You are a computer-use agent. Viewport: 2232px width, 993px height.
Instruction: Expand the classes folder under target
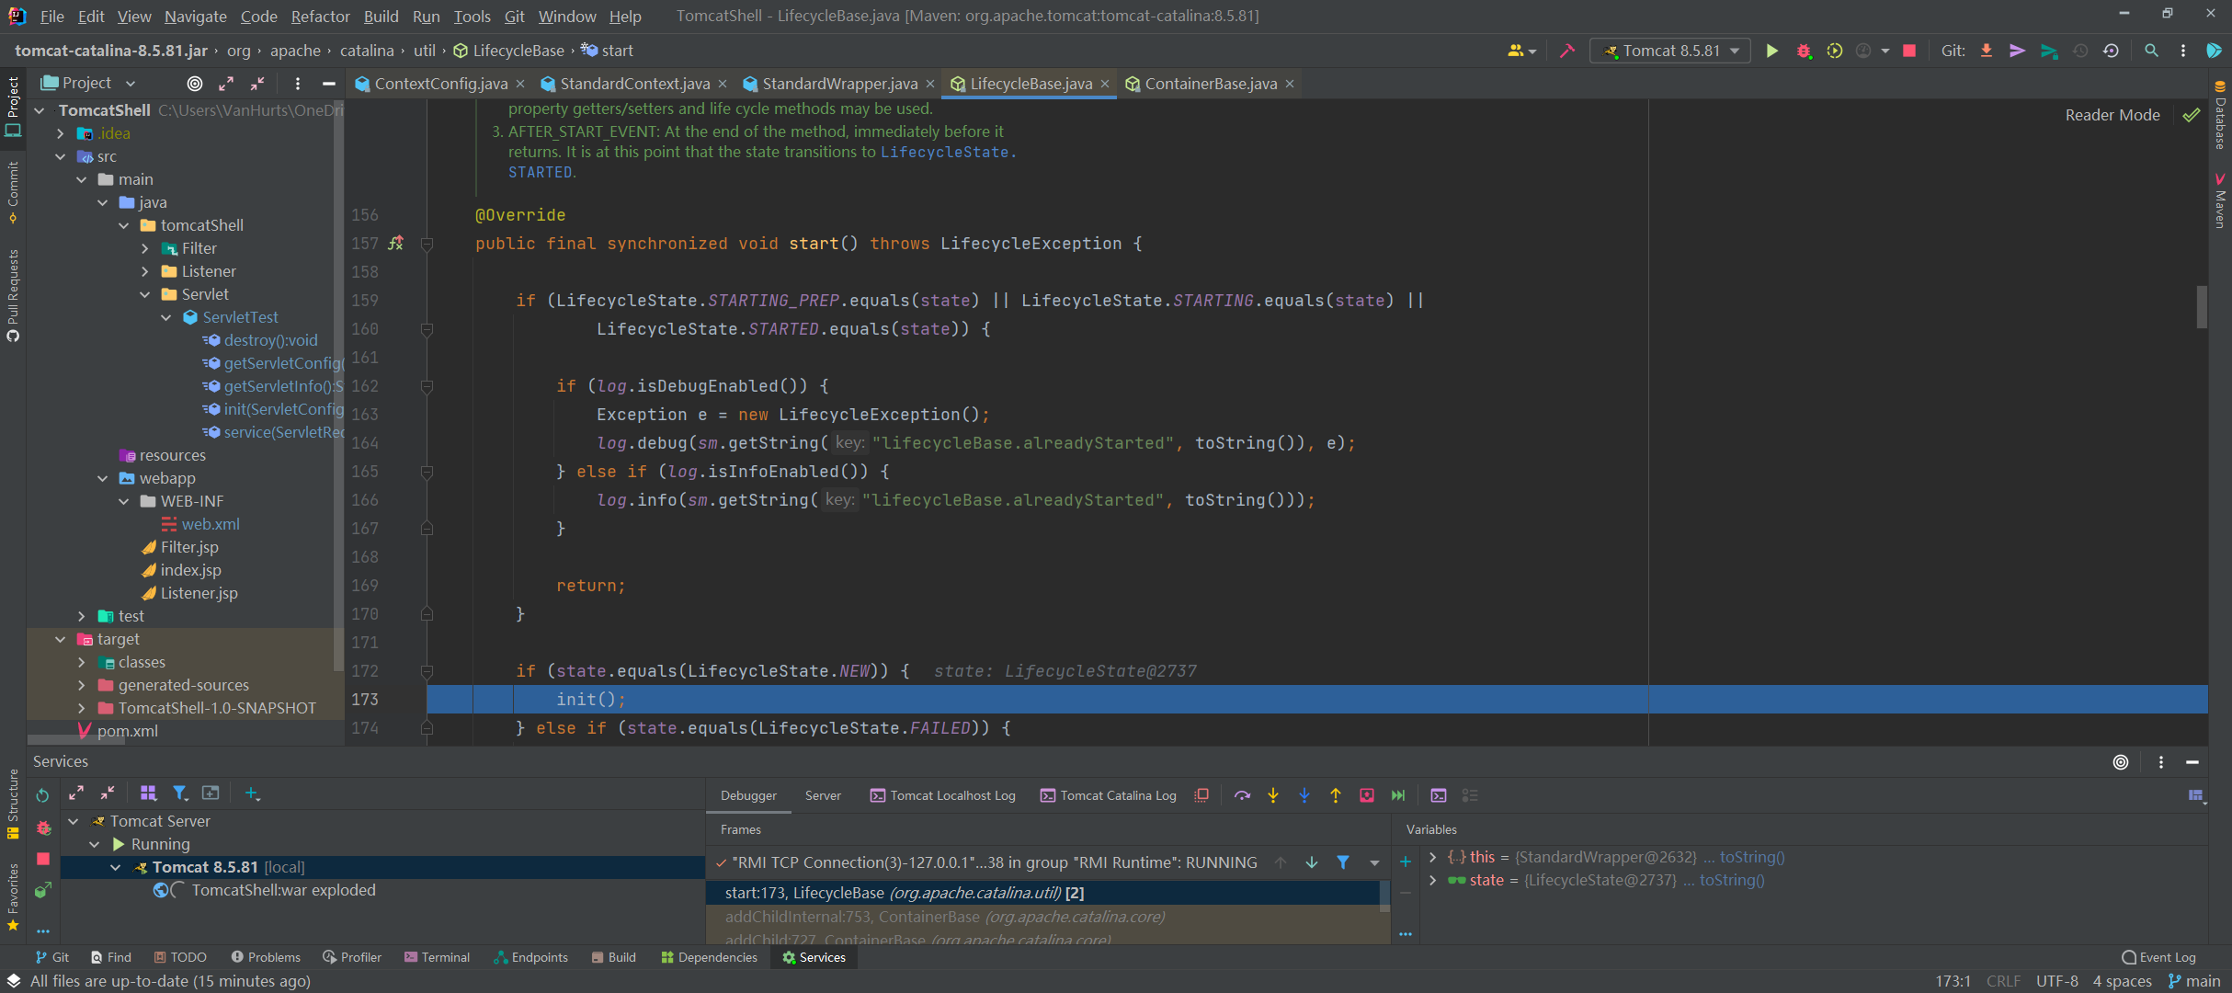point(82,661)
